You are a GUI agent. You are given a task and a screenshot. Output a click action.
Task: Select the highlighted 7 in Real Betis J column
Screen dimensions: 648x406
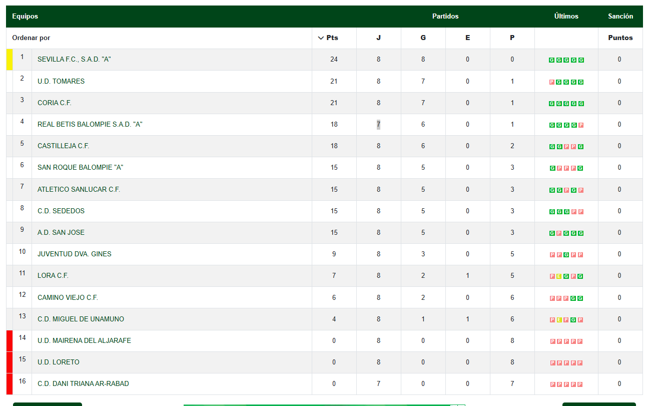(379, 124)
